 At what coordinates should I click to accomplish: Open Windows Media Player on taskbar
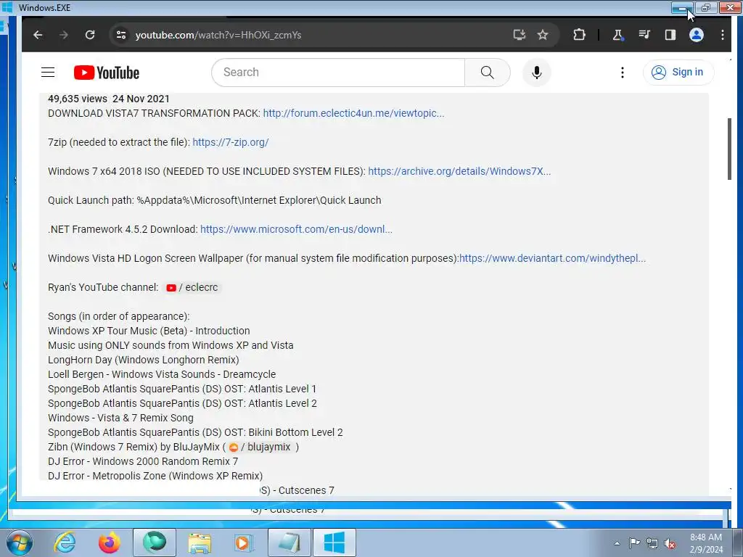click(x=244, y=542)
